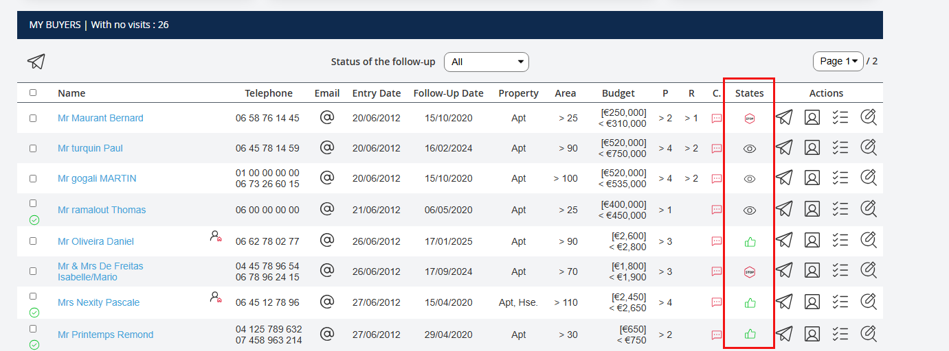The height and width of the screenshot is (351, 949).
Task: Click the stop state icon for Mr Maurant Bernard
Action: coord(750,118)
